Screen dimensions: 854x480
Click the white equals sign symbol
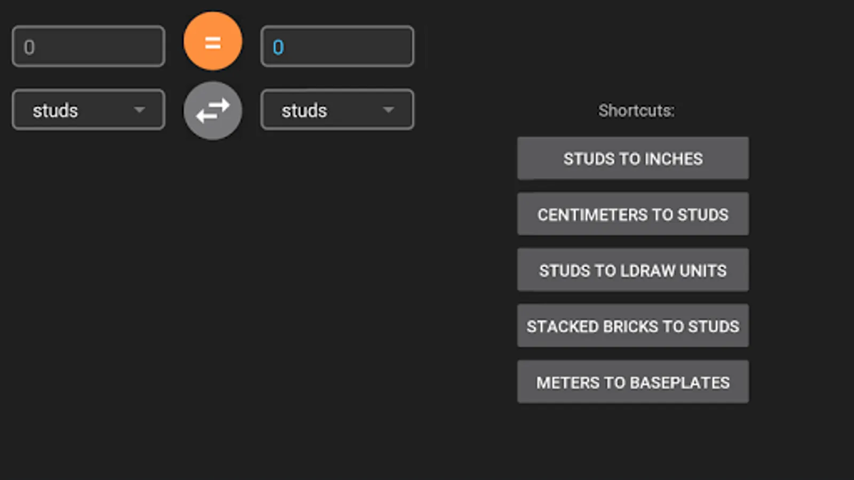click(212, 42)
